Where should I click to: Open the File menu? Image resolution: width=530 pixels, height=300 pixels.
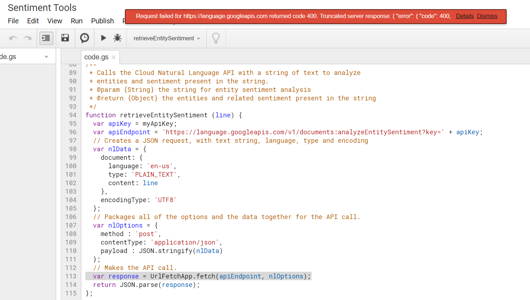point(13,21)
